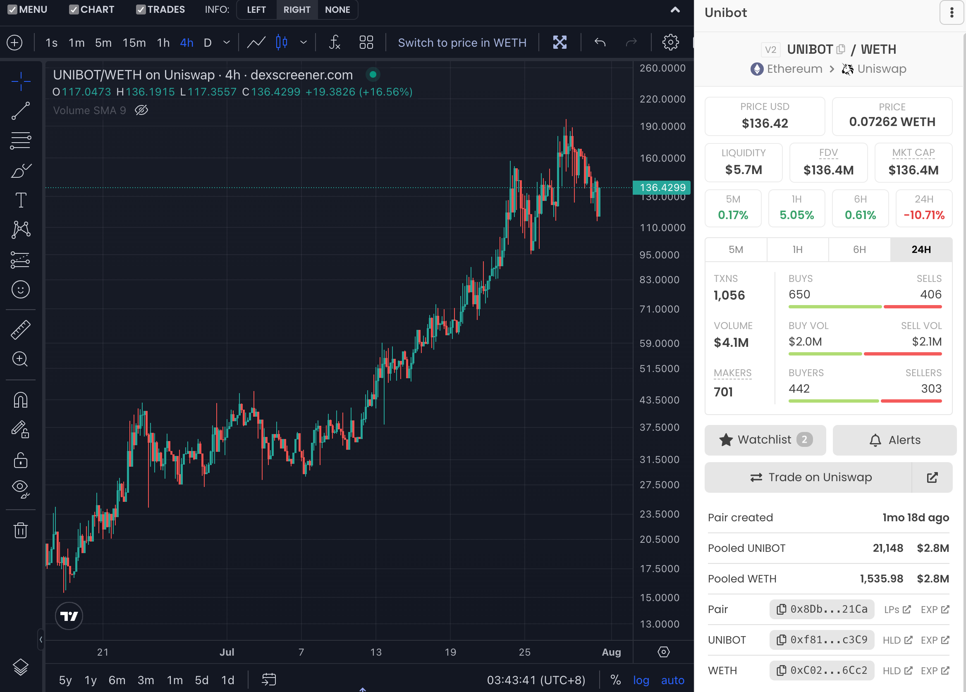The width and height of the screenshot is (966, 692).
Task: Uncheck the MENU checkbox
Action: 12,10
